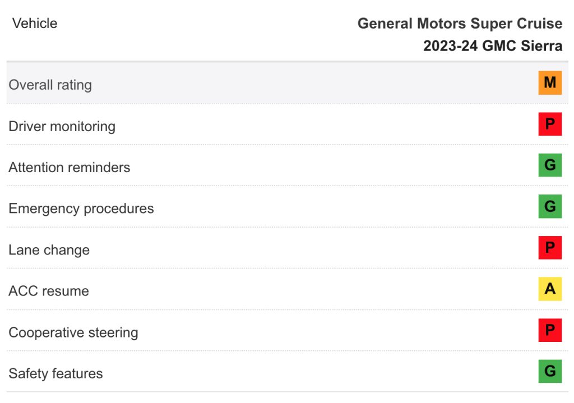Click the green G badge for Emergency procedures

(550, 206)
